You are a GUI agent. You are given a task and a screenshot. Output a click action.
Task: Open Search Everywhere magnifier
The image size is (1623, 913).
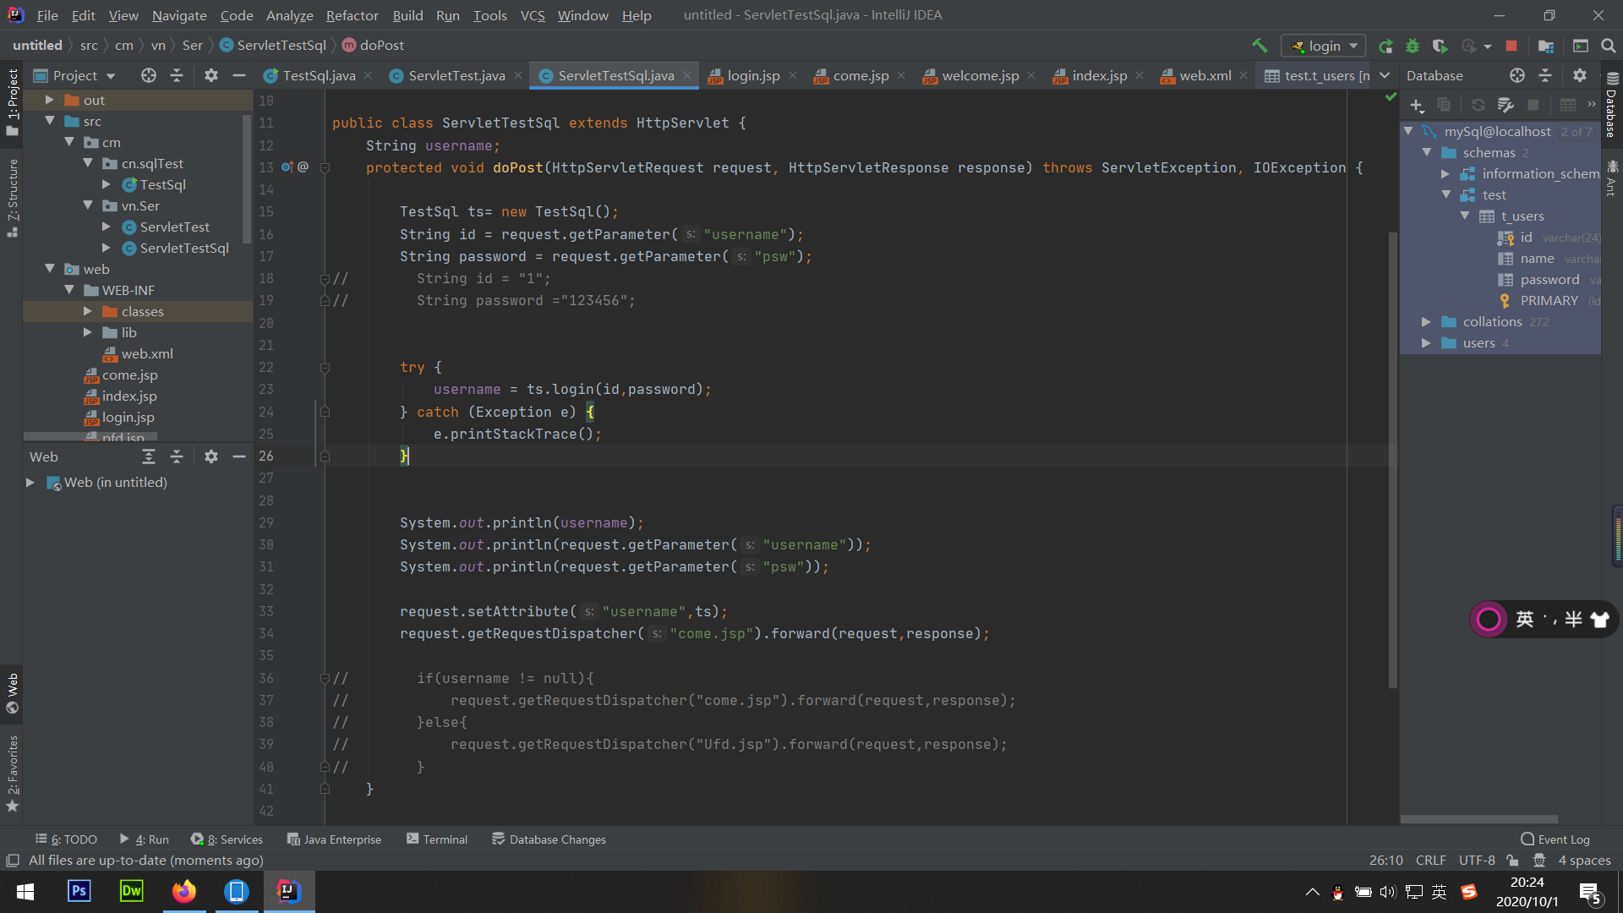(x=1609, y=46)
